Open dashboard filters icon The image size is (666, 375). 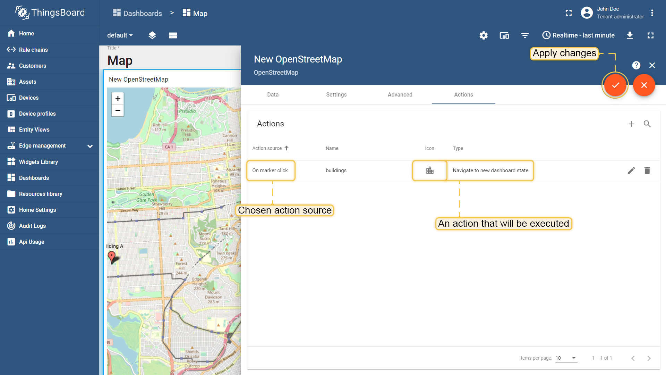click(x=525, y=35)
